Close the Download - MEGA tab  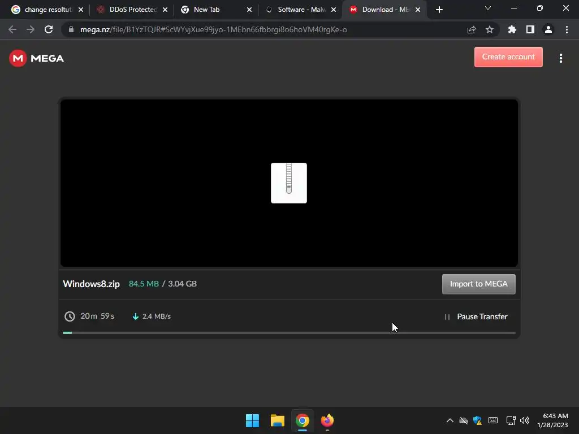(418, 10)
